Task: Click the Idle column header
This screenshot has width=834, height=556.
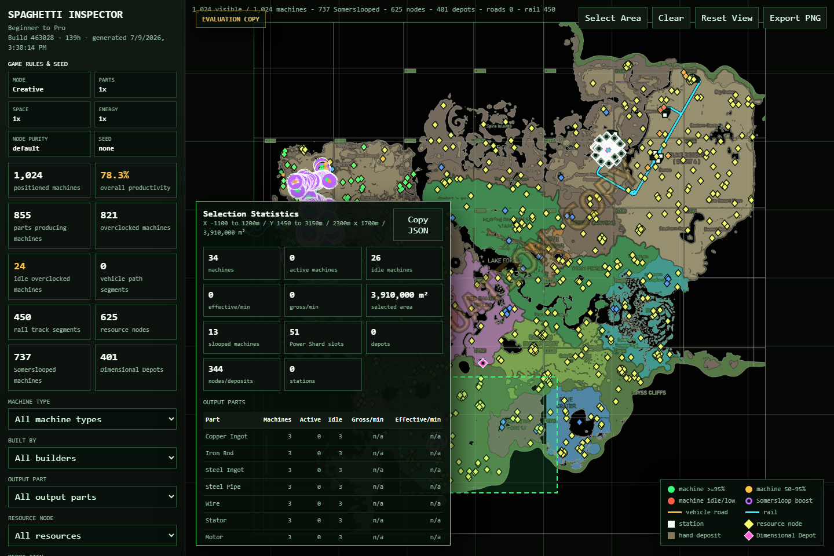Action: pos(335,419)
